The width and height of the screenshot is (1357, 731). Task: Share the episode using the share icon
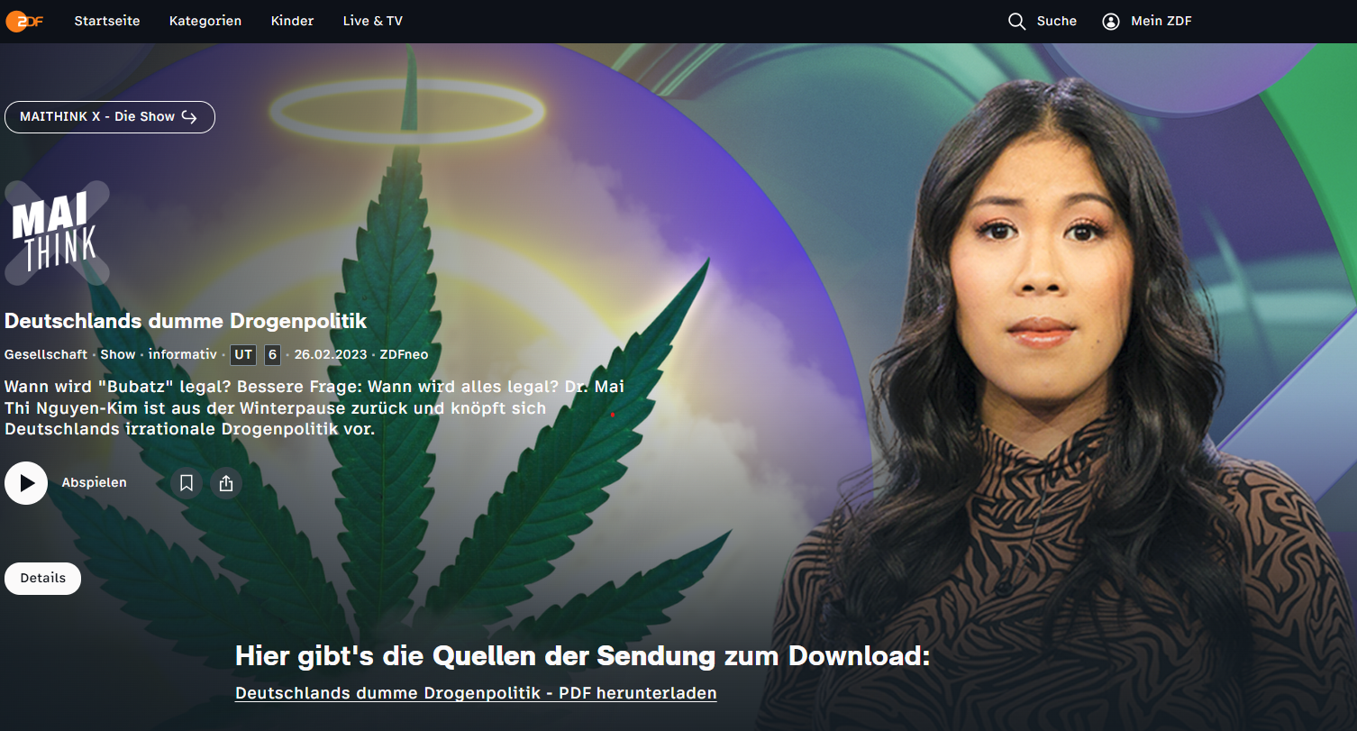point(226,483)
